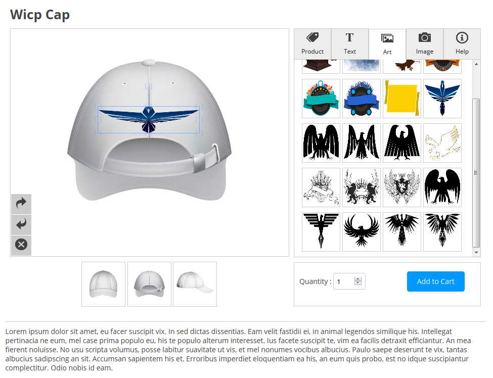Select the blue ribbon speaker badge art
The width and height of the screenshot is (493, 378).
pyautogui.click(x=362, y=99)
